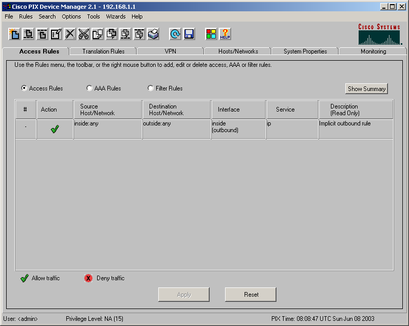Image resolution: width=409 pixels, height=326 pixels.
Task: Click the Apply button
Action: click(184, 295)
